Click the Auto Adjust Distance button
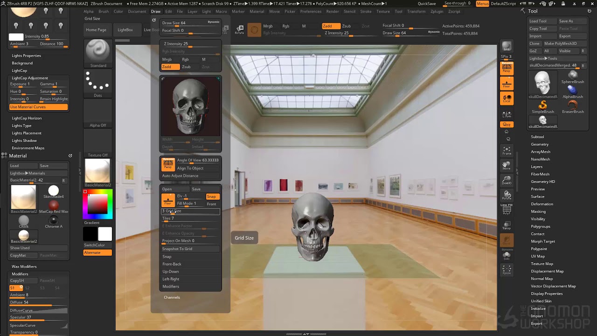The width and height of the screenshot is (597, 336). point(190,176)
